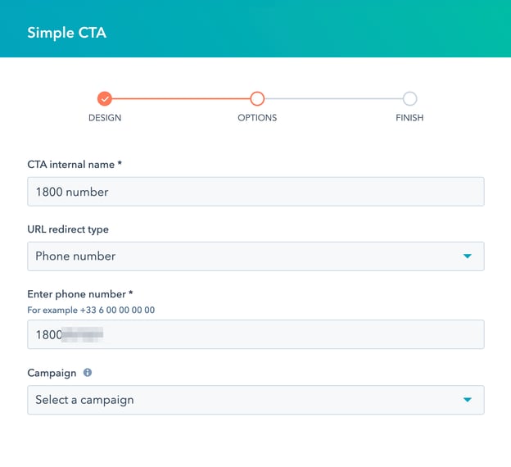The height and width of the screenshot is (467, 511).
Task: Click into the phone number input field
Action: (255, 334)
